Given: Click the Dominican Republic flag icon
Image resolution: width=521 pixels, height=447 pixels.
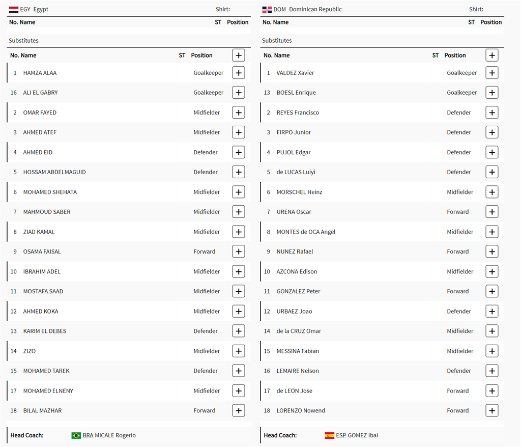Looking at the screenshot, I should coord(267,10).
